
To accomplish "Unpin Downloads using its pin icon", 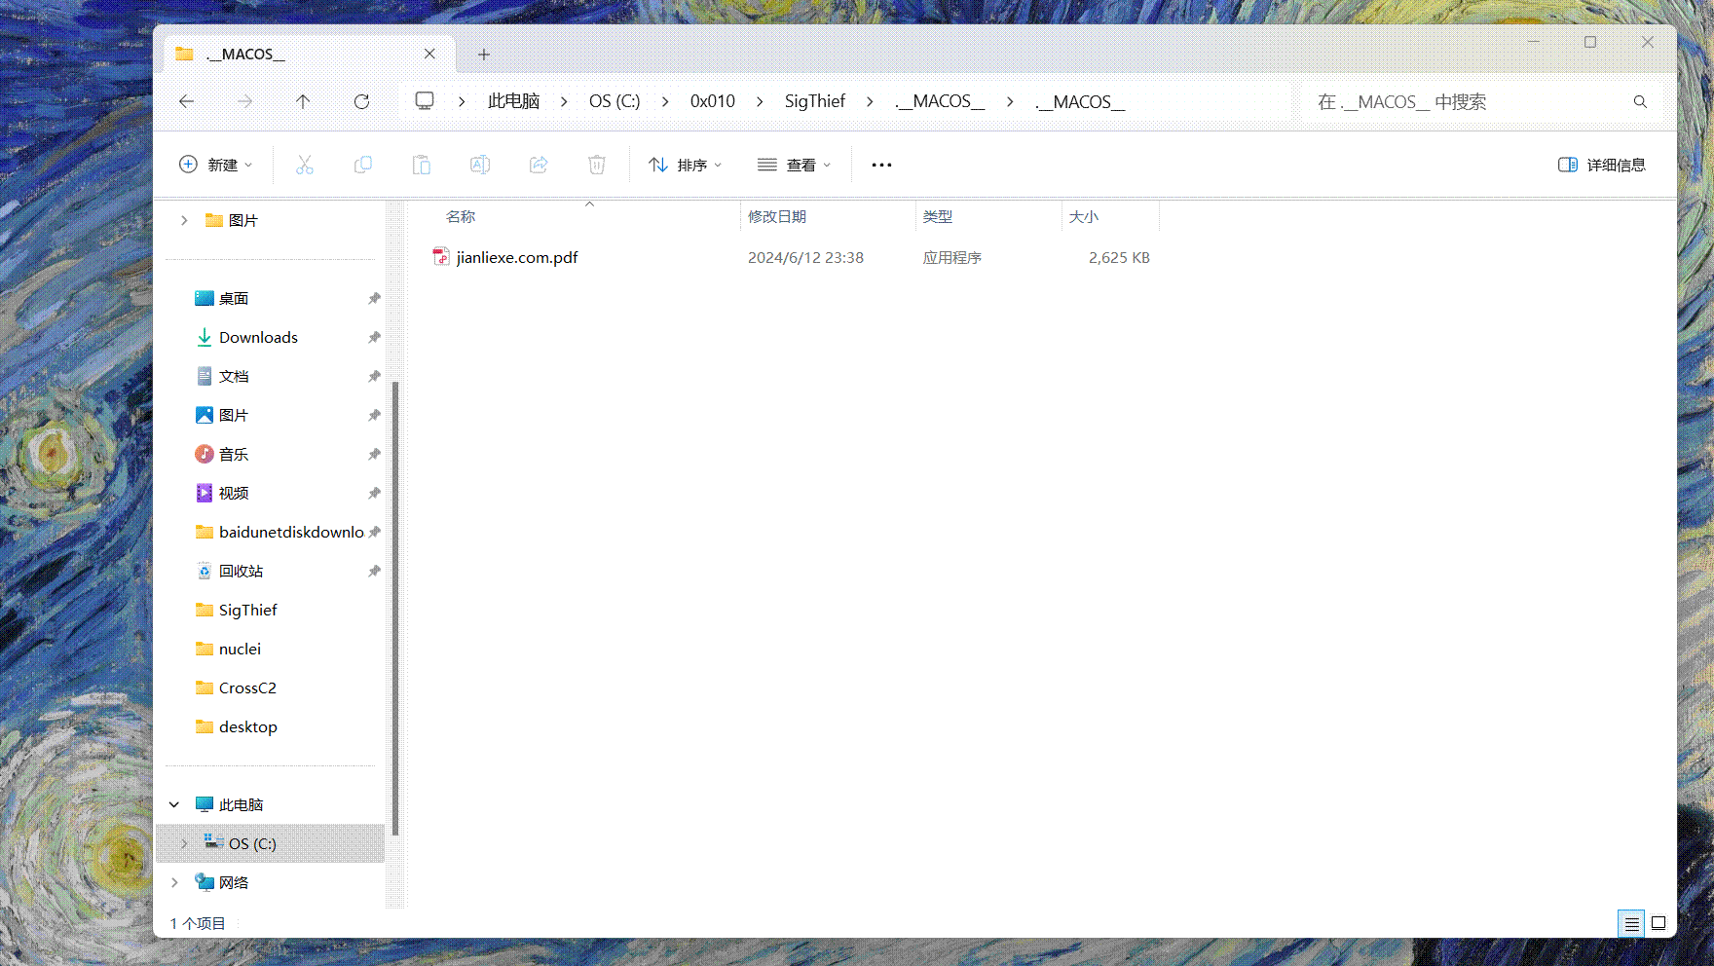I will (x=374, y=337).
